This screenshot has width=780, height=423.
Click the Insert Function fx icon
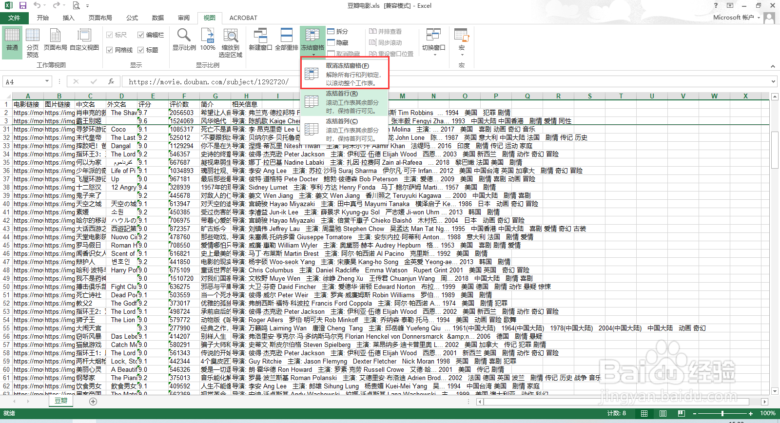[111, 82]
